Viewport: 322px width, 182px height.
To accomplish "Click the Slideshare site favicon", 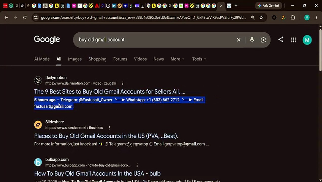I will 38,125.
